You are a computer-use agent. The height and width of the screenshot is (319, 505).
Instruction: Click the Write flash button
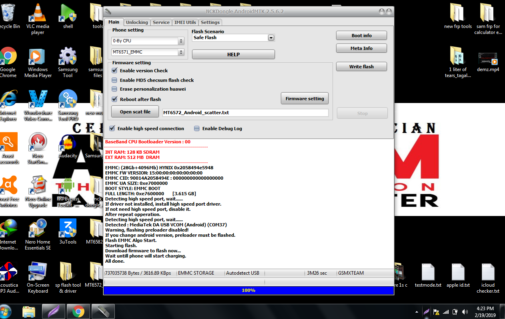pyautogui.click(x=361, y=67)
